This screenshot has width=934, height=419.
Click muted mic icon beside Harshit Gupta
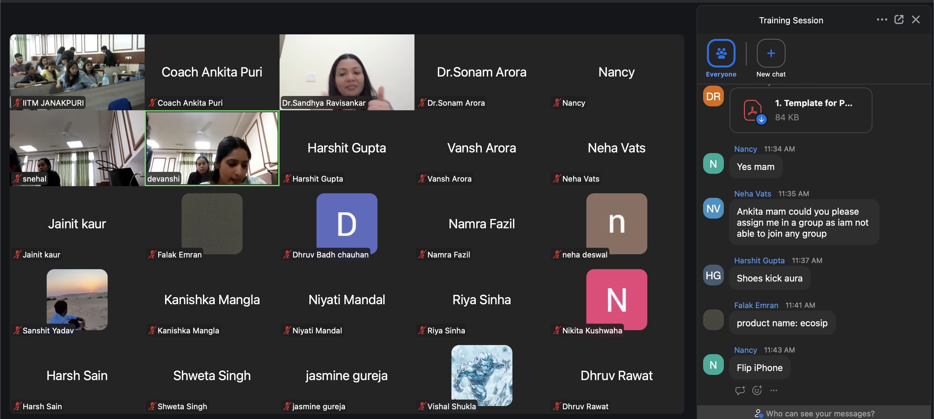287,178
